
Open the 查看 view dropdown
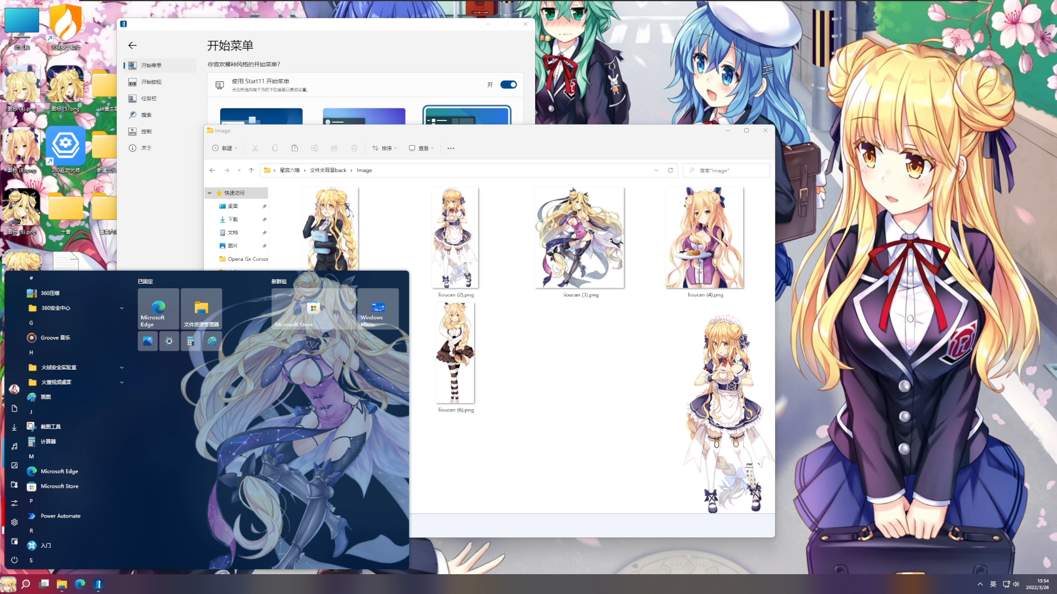coord(422,148)
